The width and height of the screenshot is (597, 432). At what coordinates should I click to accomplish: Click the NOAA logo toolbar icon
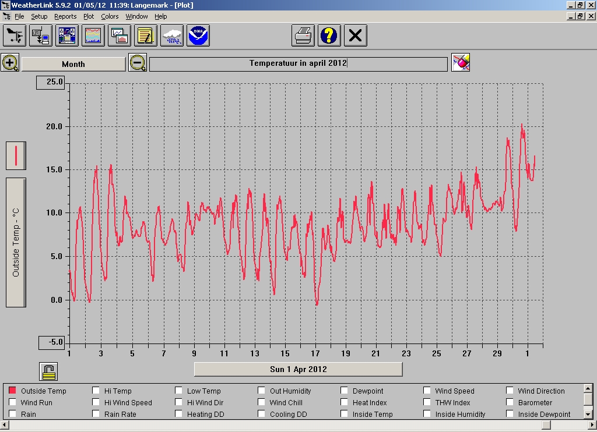coord(198,36)
